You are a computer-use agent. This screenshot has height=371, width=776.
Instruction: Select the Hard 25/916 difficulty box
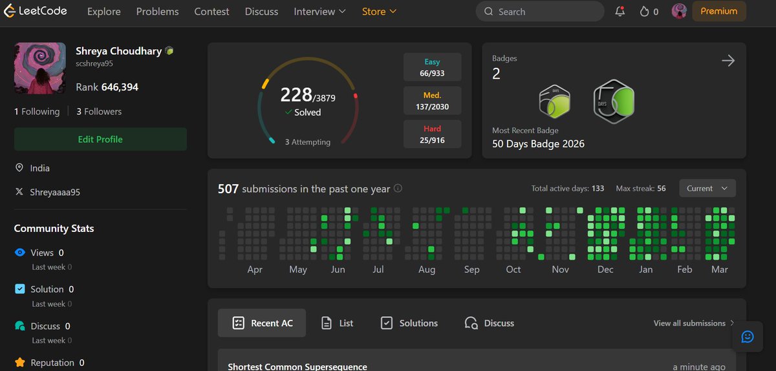[432, 134]
